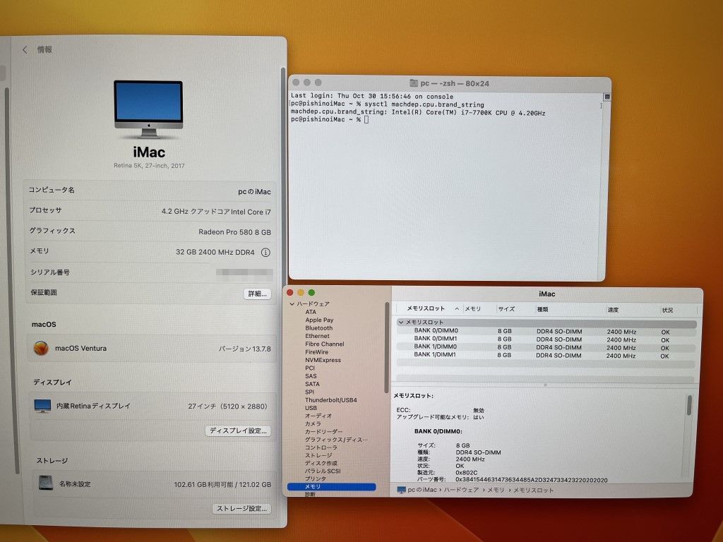The height and width of the screenshot is (542, 723).
Task: Click the System Information sidebar scrollbar
Action: pyautogui.click(x=386, y=348)
